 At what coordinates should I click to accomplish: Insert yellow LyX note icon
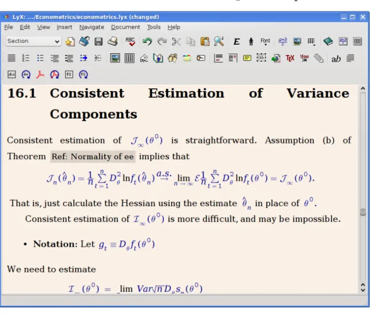[x=247, y=58]
